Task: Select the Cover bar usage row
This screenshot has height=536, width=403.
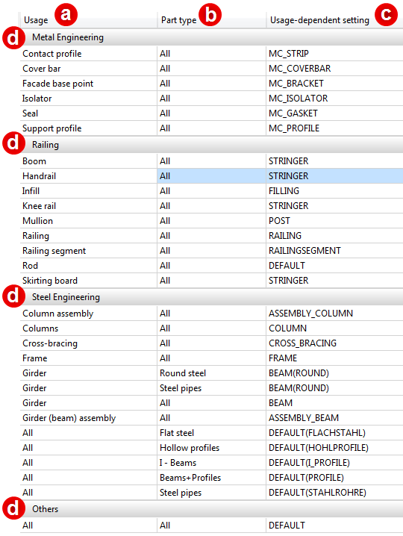Action: 212,69
